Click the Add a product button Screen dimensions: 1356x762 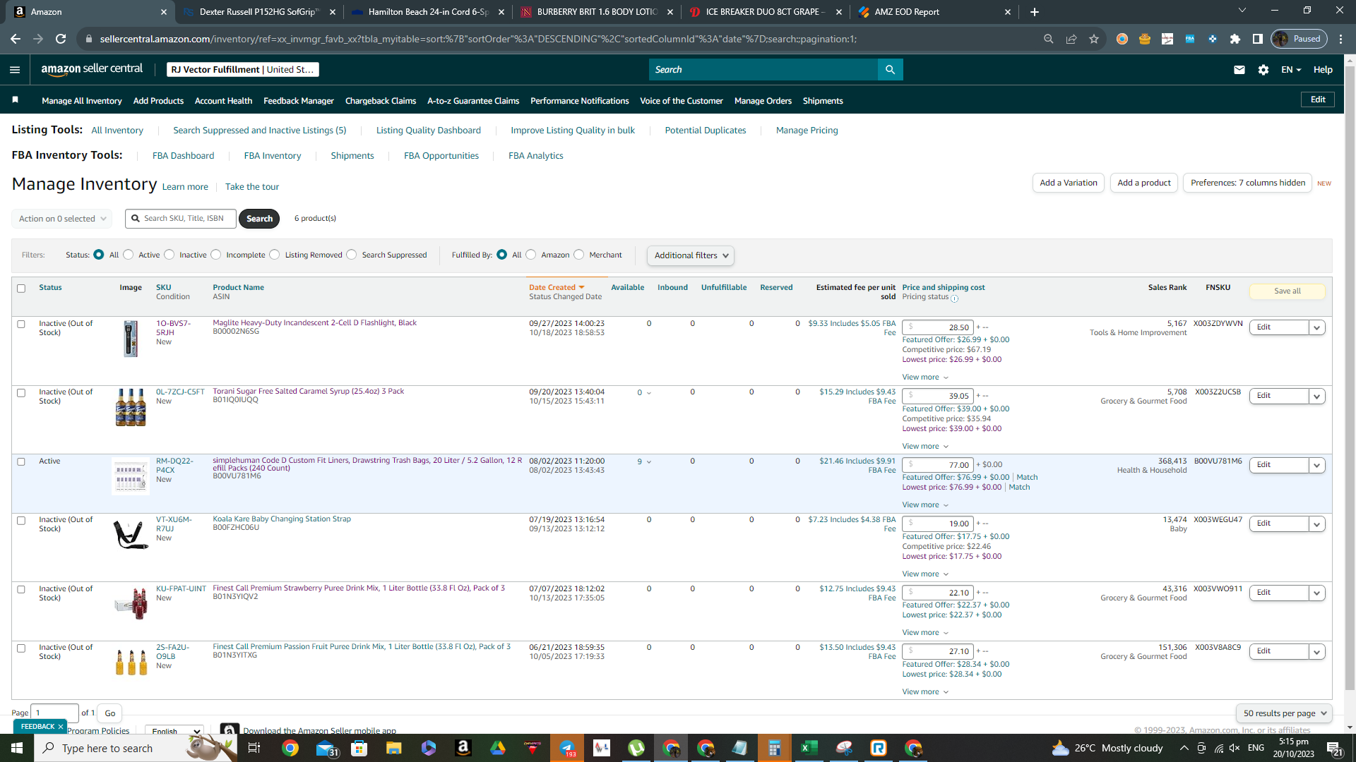point(1144,183)
